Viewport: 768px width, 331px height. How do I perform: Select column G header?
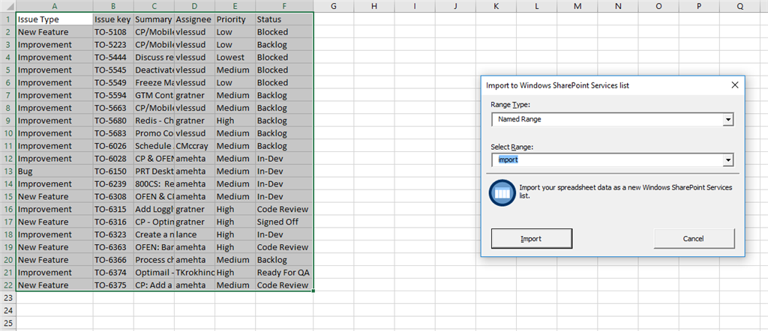pyautogui.click(x=334, y=6)
